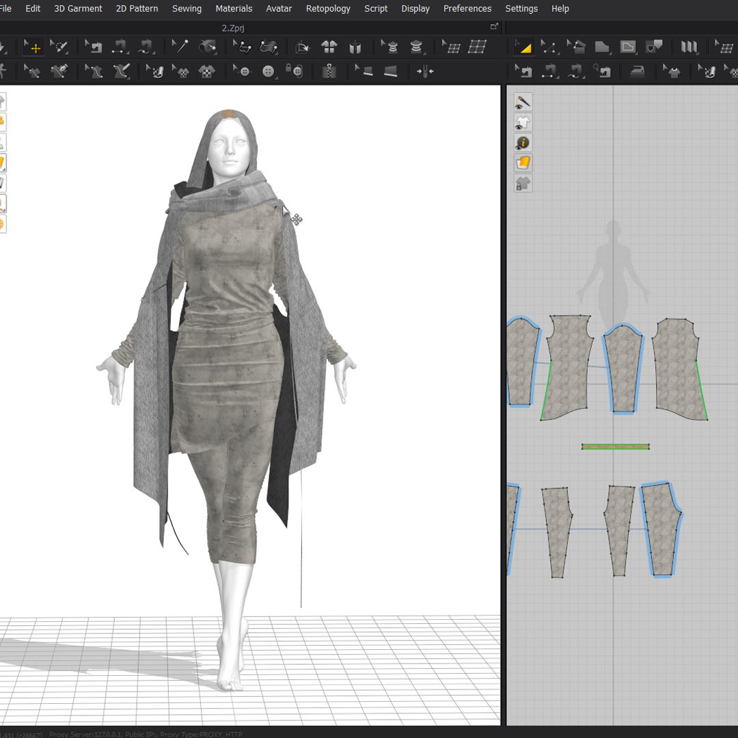Select the green waistband pattern piece
Screen dimensions: 738x738
pyautogui.click(x=615, y=447)
